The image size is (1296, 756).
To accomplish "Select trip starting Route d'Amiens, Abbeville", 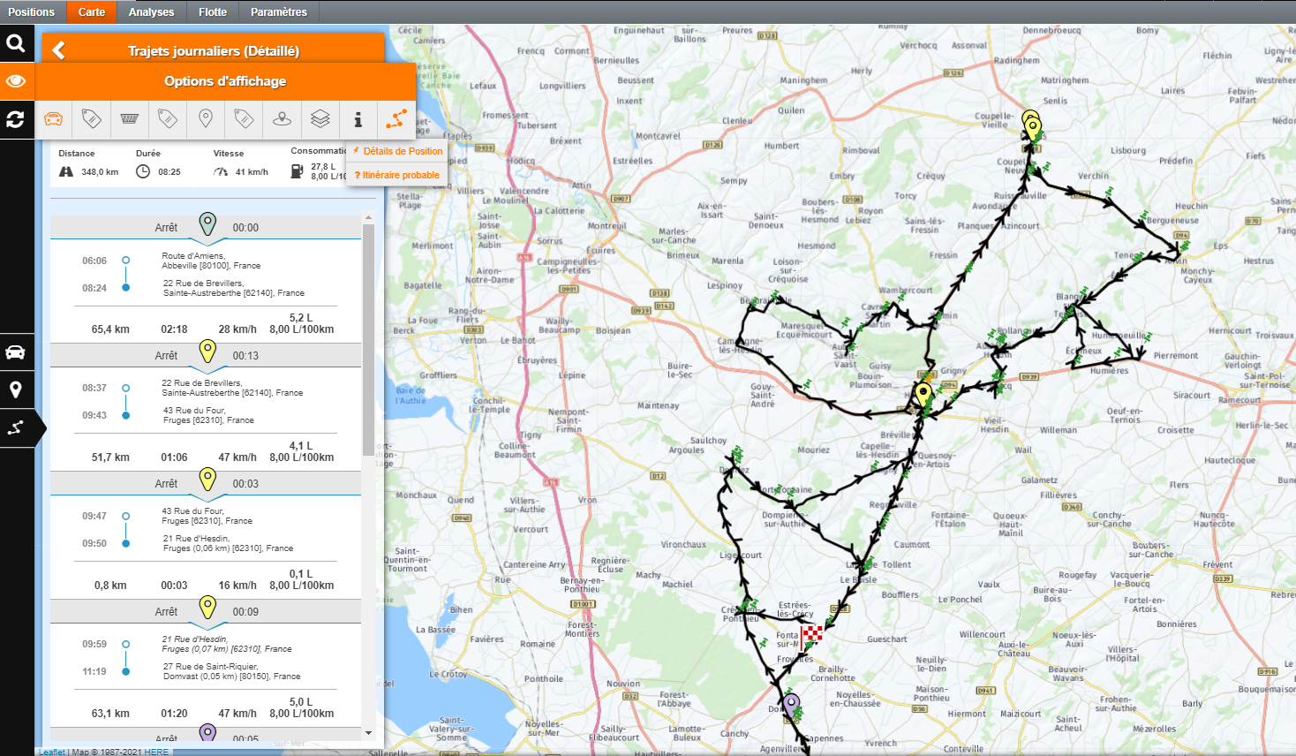I will [211, 261].
